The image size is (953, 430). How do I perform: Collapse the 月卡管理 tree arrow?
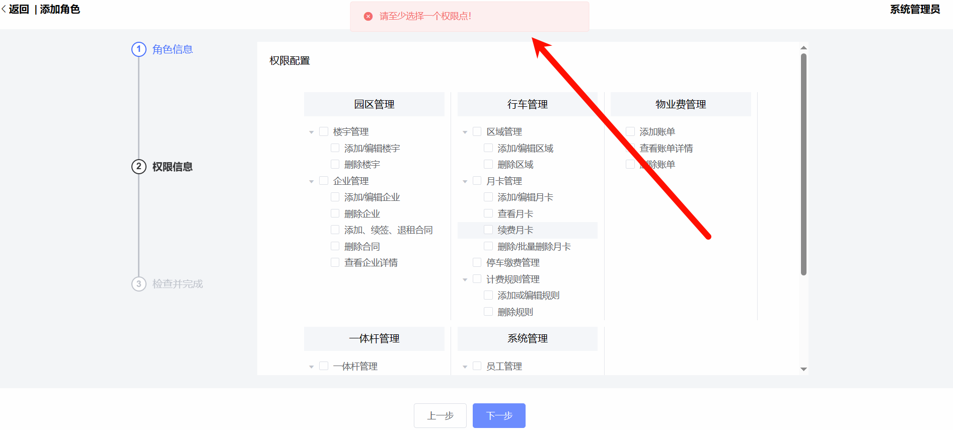(x=465, y=181)
